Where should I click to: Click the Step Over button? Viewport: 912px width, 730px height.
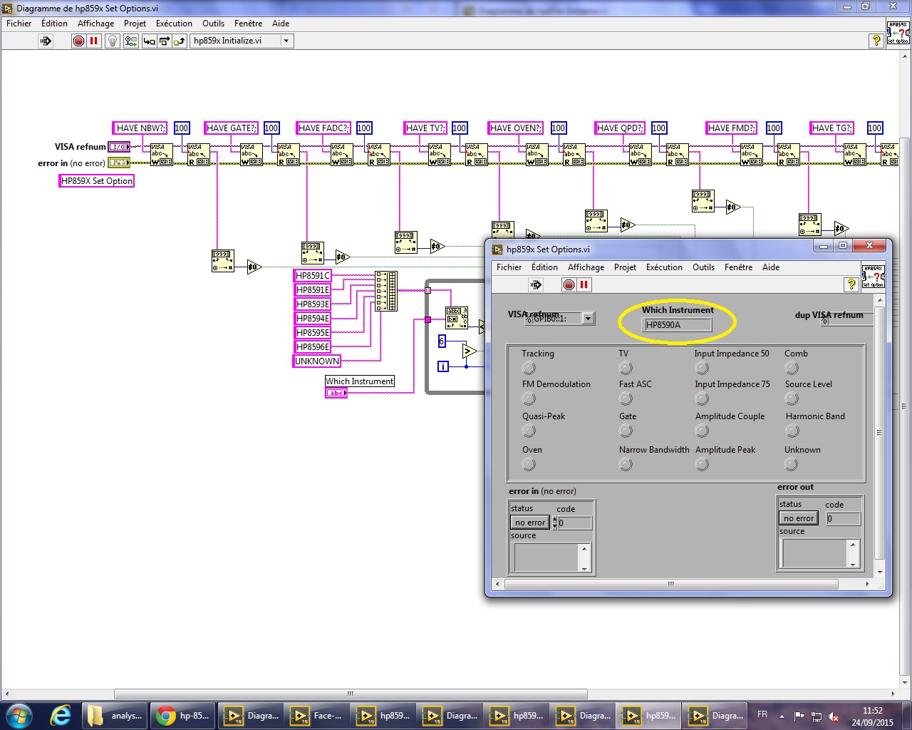click(164, 41)
